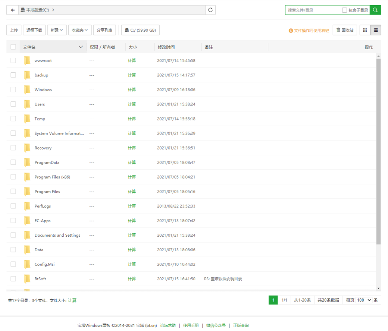The width and height of the screenshot is (388, 331).
Task: Select the C:/ (59.90 GB) disk button
Action: [141, 30]
